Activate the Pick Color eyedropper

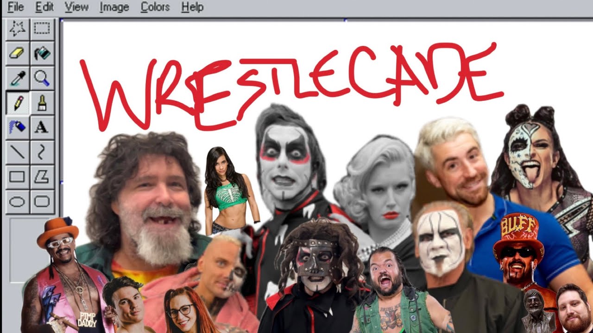coord(18,78)
